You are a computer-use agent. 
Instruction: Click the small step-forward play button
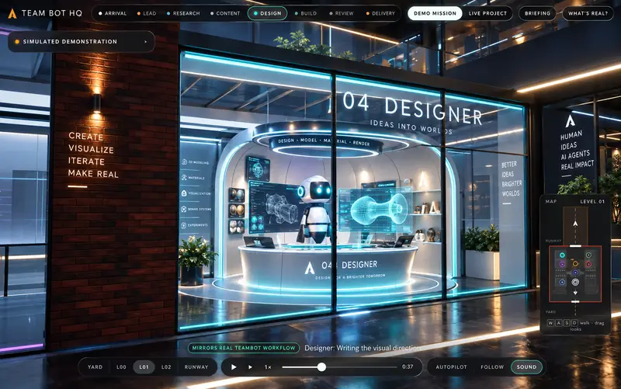tap(250, 367)
